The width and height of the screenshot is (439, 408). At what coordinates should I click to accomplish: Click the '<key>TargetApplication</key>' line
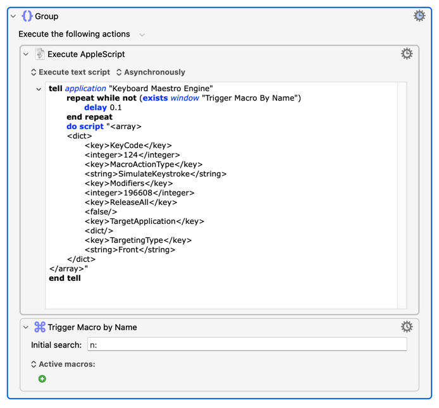(x=144, y=221)
